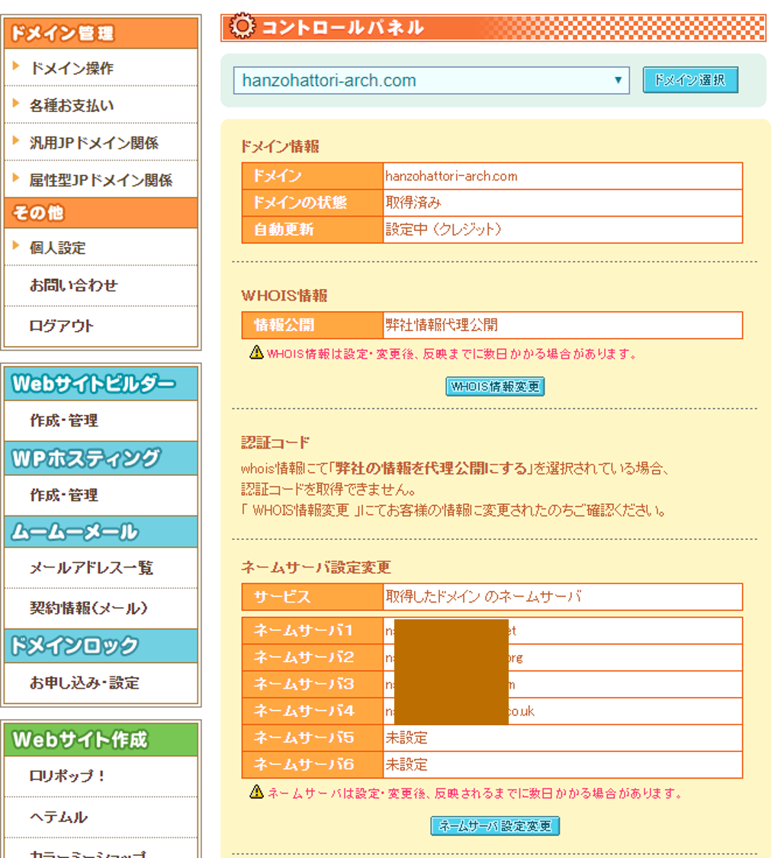This screenshot has height=858, width=784.
Task: Click the WHOIS情報変更 button
Action: click(x=495, y=387)
